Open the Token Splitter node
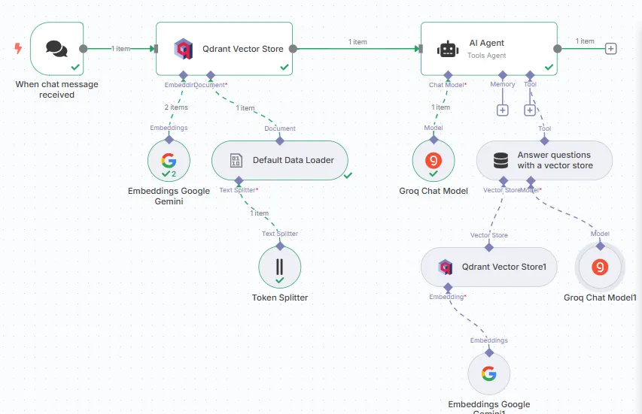This screenshot has height=414, width=642. pyautogui.click(x=280, y=267)
